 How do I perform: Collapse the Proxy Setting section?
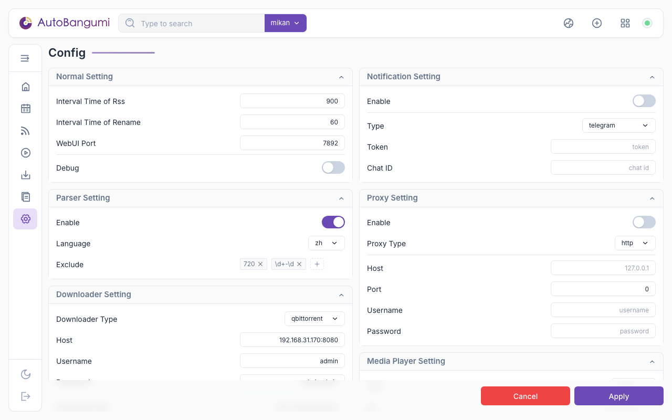point(652,198)
